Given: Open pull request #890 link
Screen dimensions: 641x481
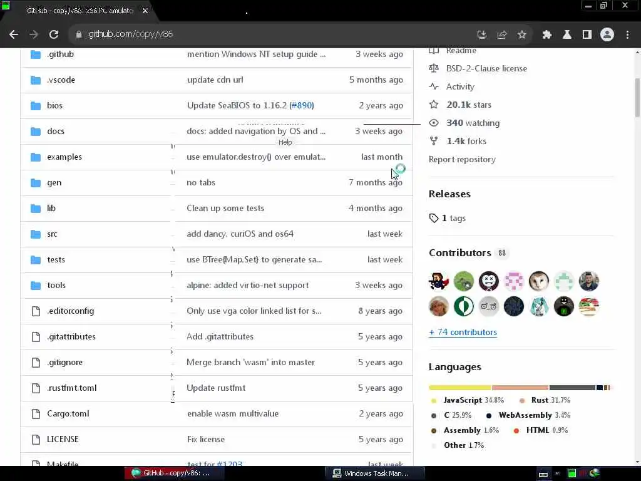Looking at the screenshot, I should [x=302, y=105].
